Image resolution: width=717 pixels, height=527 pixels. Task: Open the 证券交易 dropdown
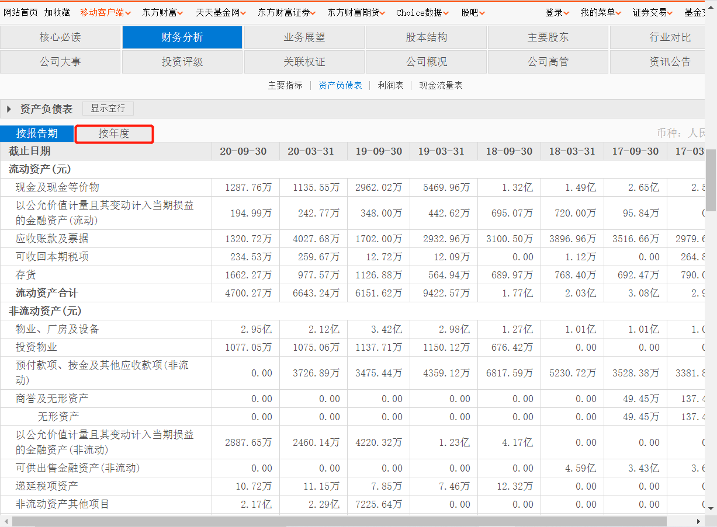click(x=652, y=12)
